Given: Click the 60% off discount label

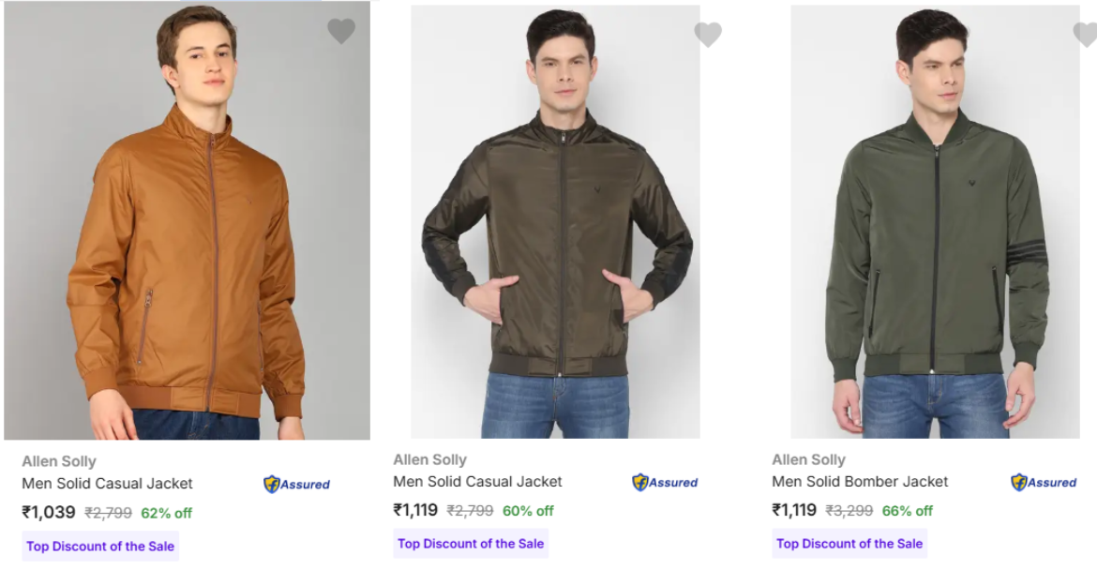Looking at the screenshot, I should tap(528, 511).
